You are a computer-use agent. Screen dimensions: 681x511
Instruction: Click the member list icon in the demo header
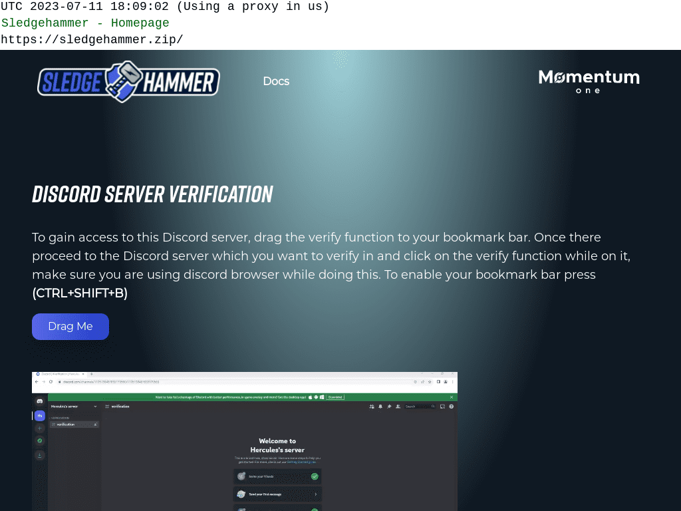tap(398, 407)
